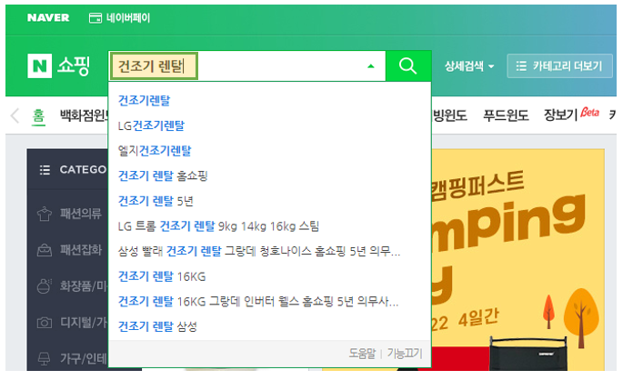
Task: Click the 도움말 link
Action: pyautogui.click(x=362, y=354)
